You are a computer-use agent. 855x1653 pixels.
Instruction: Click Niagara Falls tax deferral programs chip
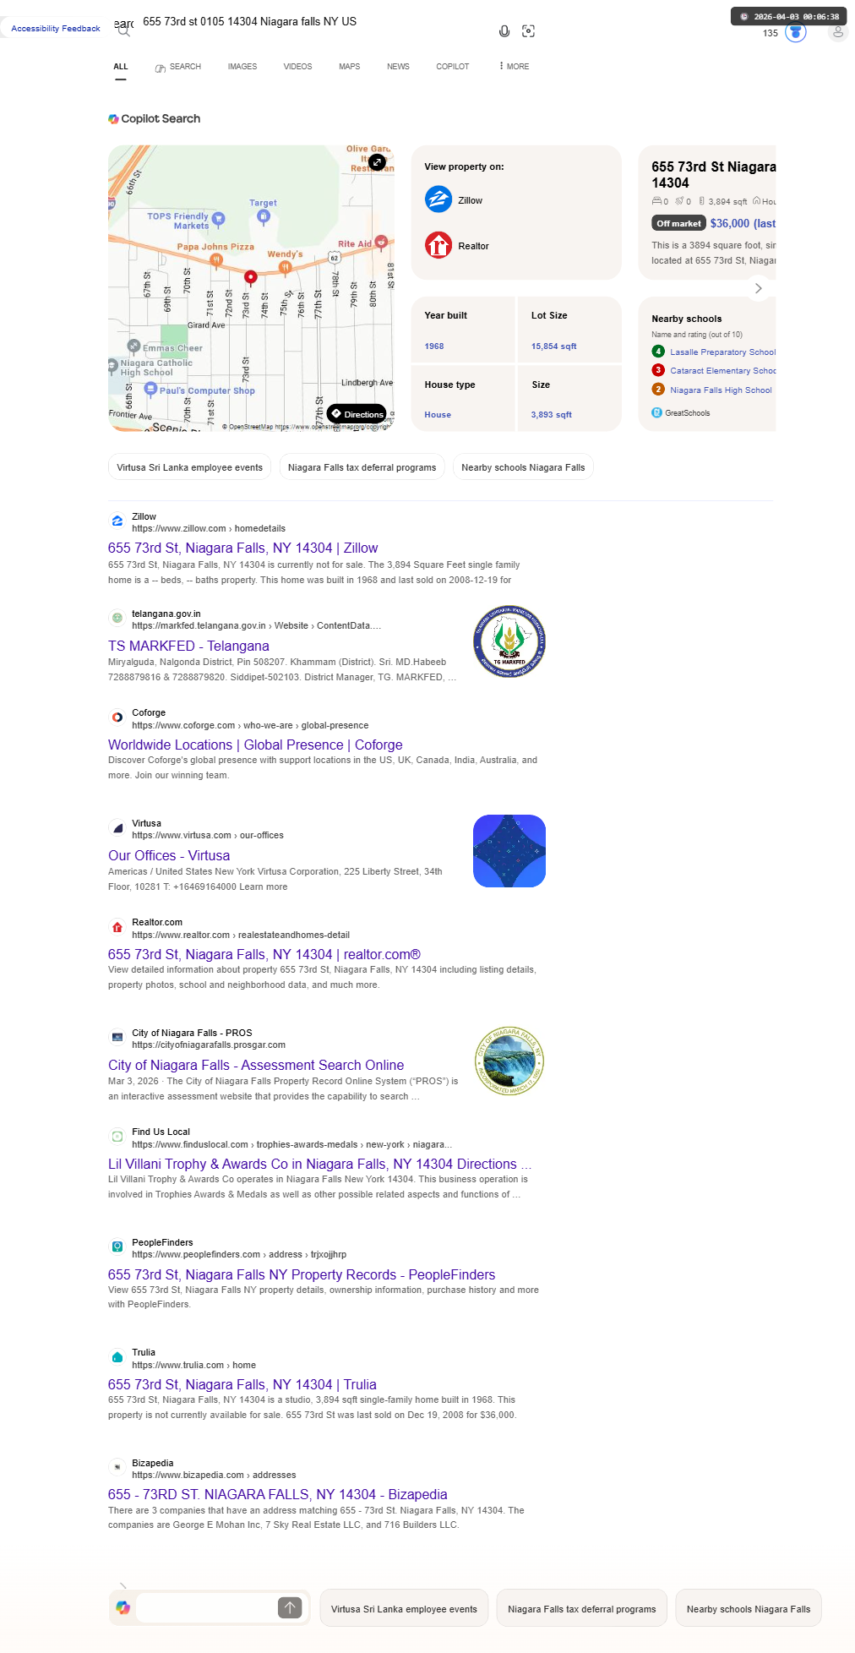click(362, 467)
